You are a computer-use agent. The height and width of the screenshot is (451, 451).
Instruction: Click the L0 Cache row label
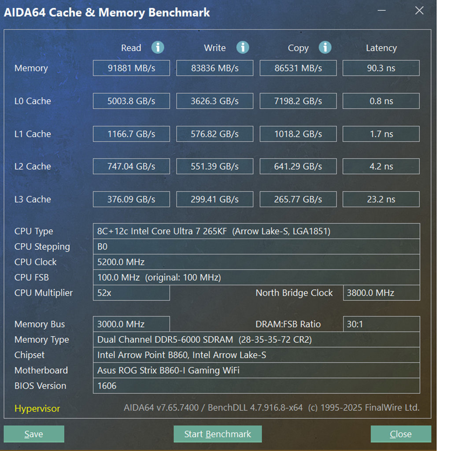tap(33, 101)
